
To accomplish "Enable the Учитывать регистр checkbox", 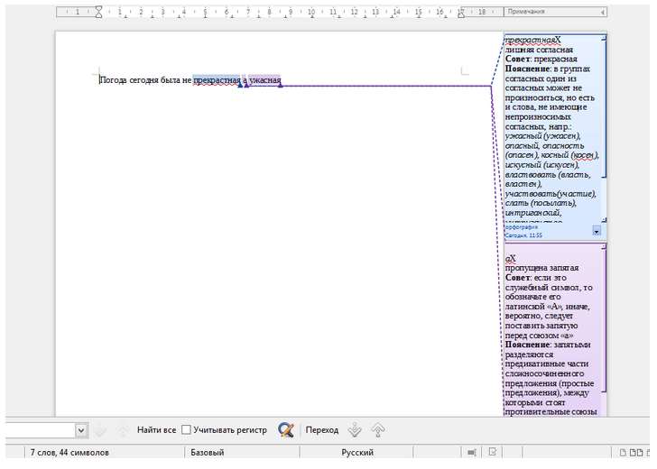I will (186, 430).
